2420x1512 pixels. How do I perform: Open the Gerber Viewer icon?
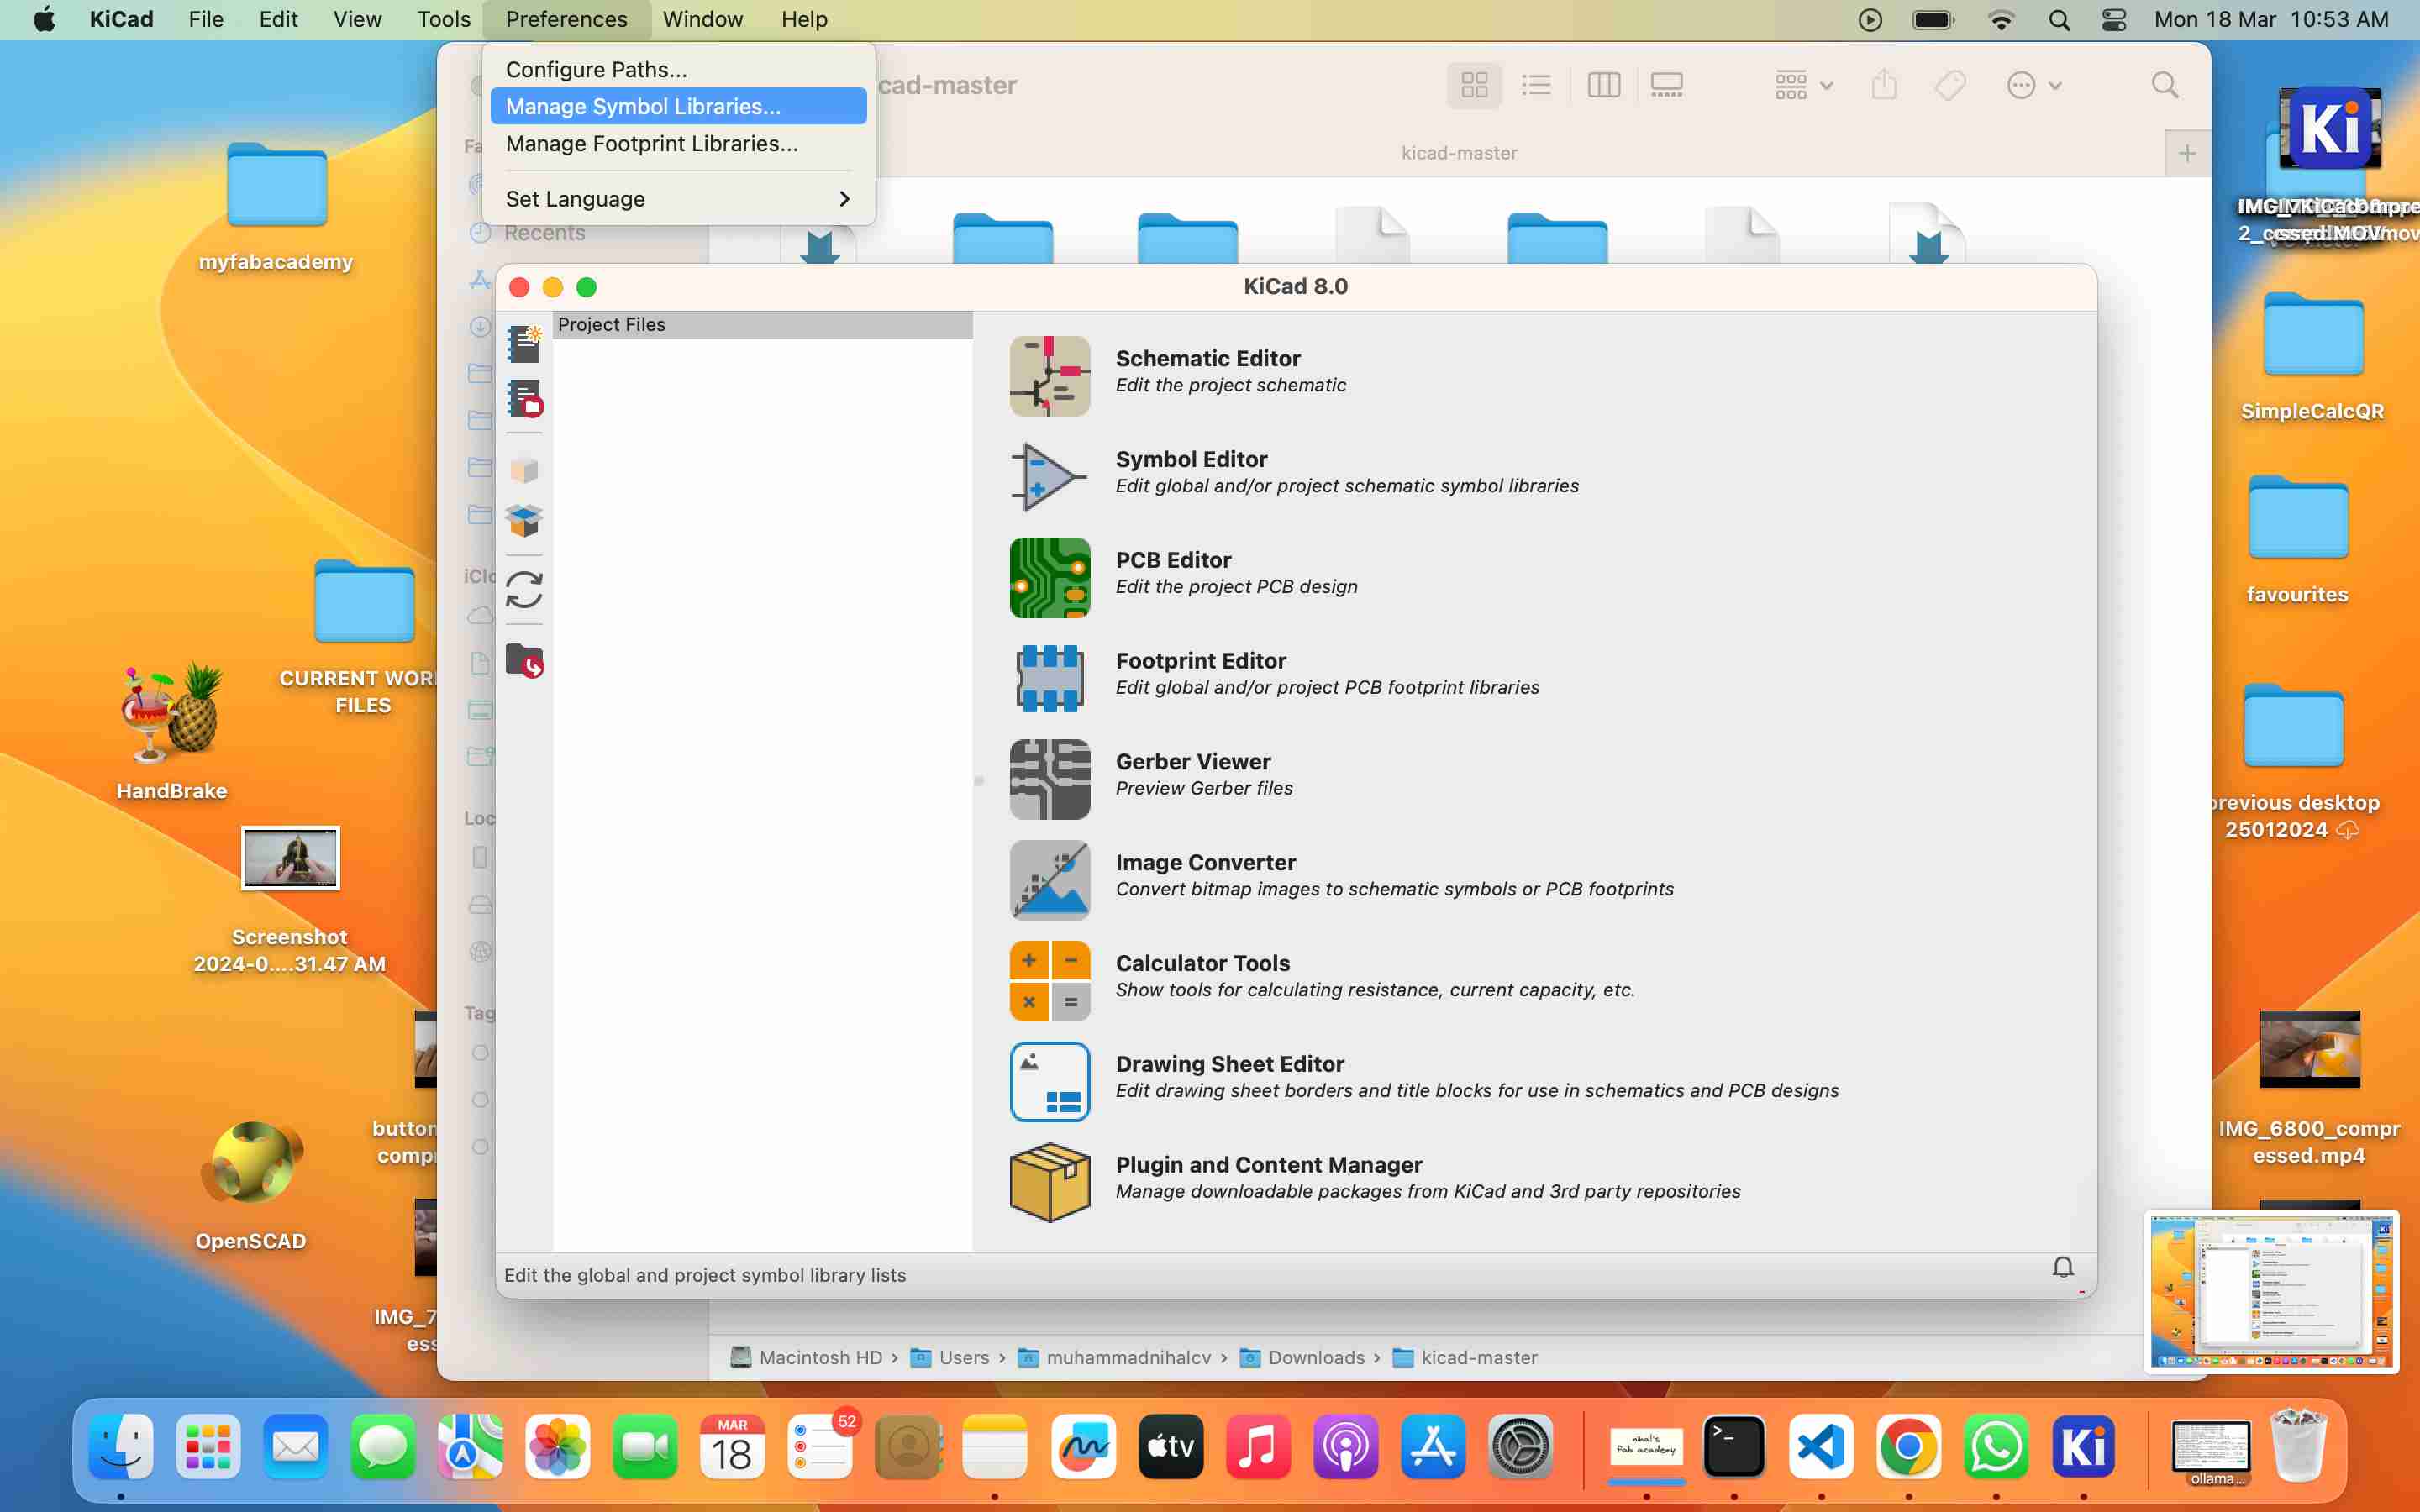coord(1049,779)
